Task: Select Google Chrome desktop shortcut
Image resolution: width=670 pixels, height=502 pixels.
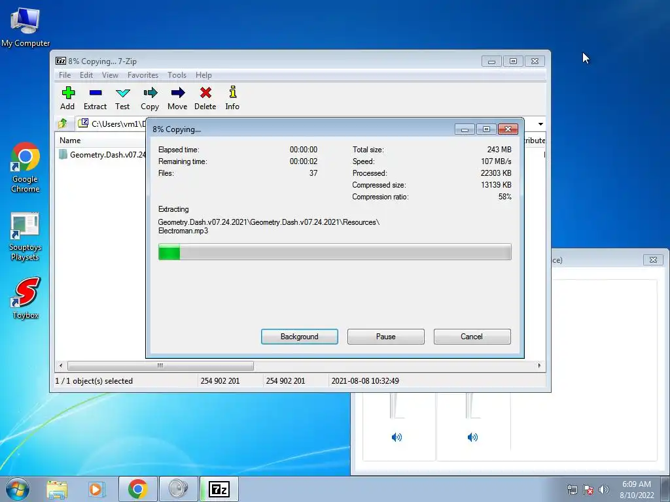Action: click(26, 168)
